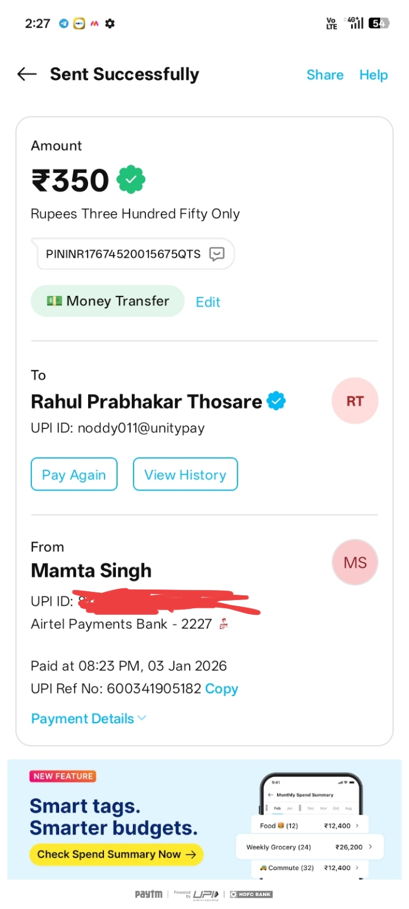Expand the Payment Details section
Viewport: 409px width, 909px height.
point(88,718)
